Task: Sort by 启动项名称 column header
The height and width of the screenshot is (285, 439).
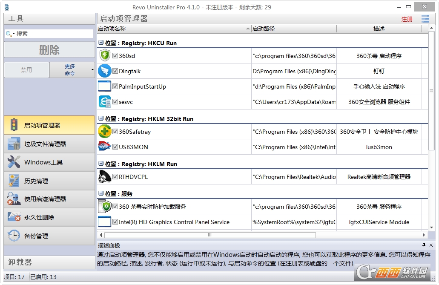Action: pyautogui.click(x=174, y=29)
